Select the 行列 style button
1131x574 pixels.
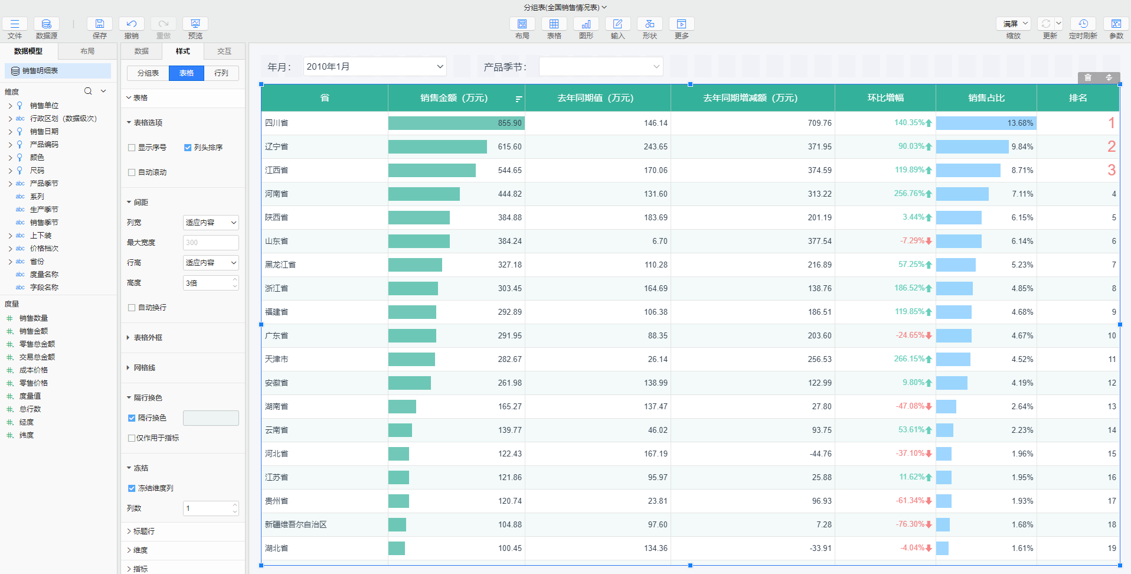[x=221, y=73]
